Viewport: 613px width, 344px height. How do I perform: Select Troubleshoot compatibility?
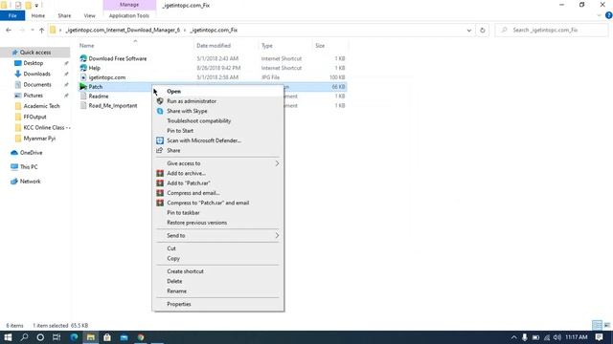[x=217, y=121]
